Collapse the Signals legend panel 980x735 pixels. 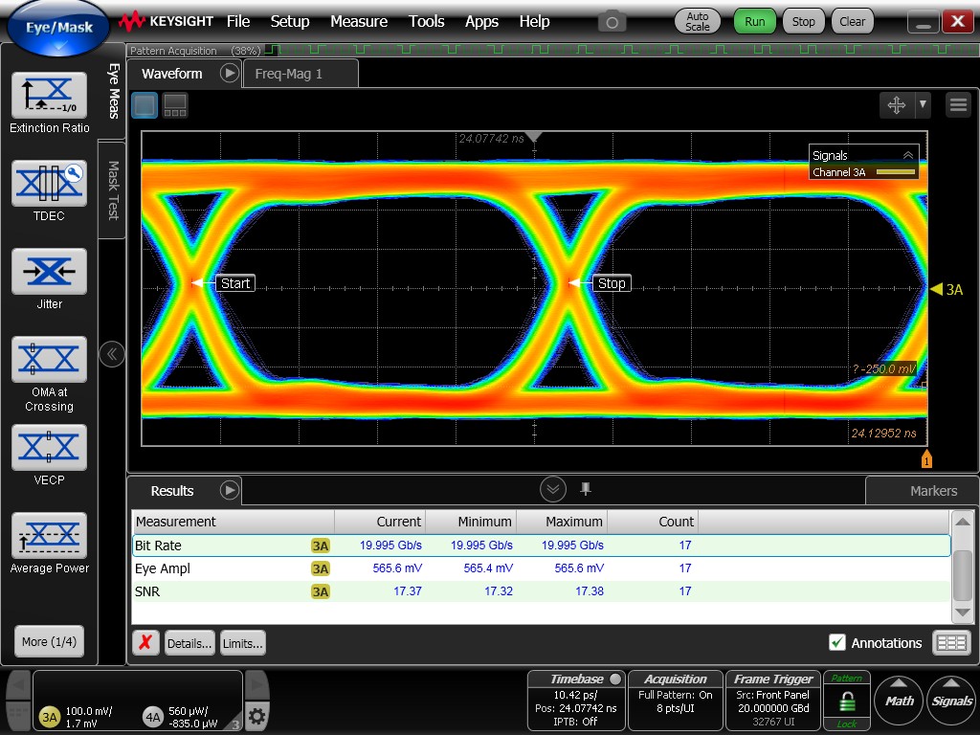[907, 155]
